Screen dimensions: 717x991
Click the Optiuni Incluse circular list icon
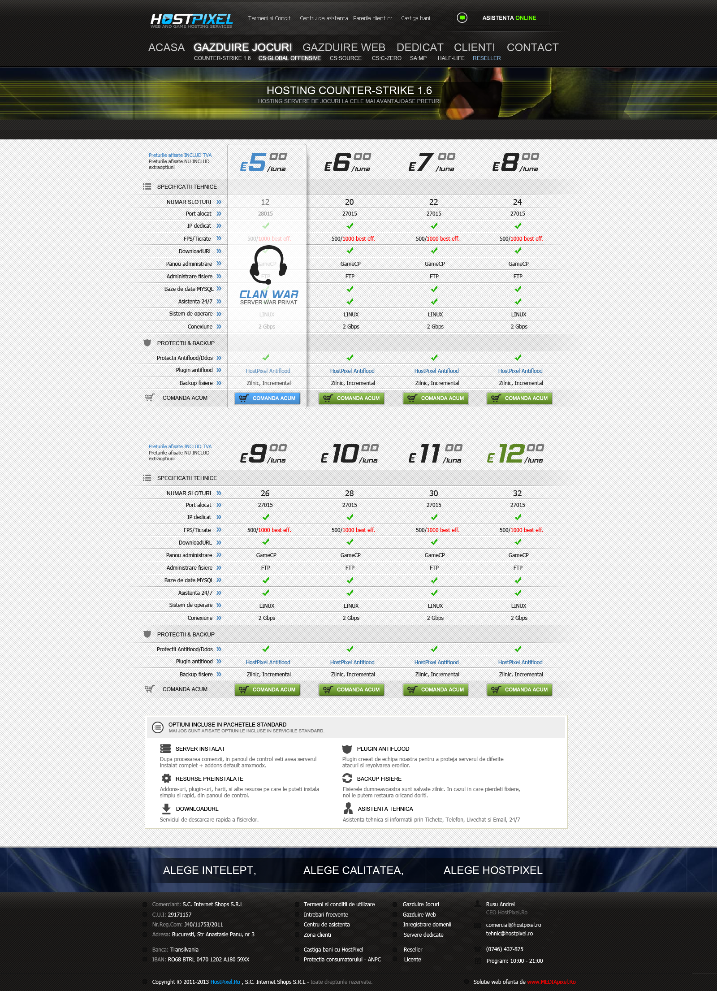(158, 727)
